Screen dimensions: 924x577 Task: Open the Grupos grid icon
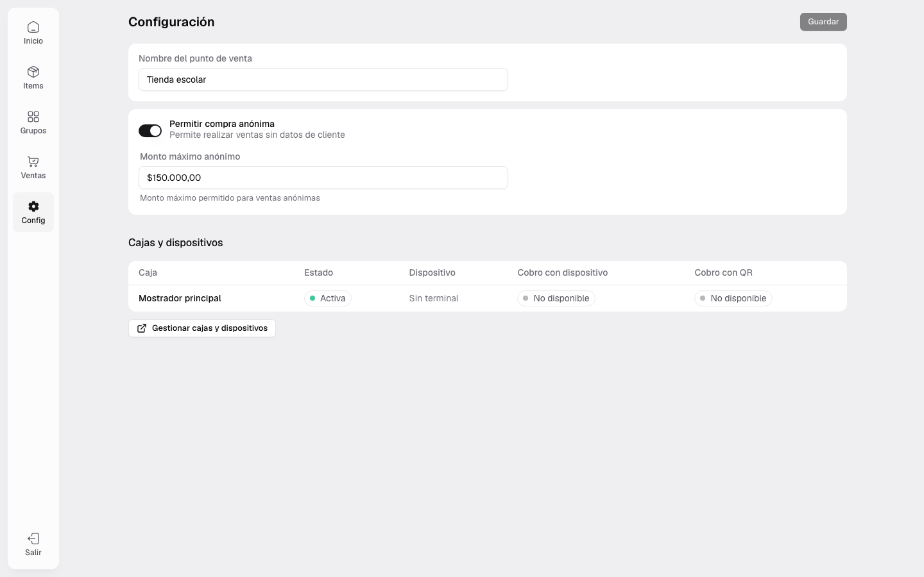point(33,117)
